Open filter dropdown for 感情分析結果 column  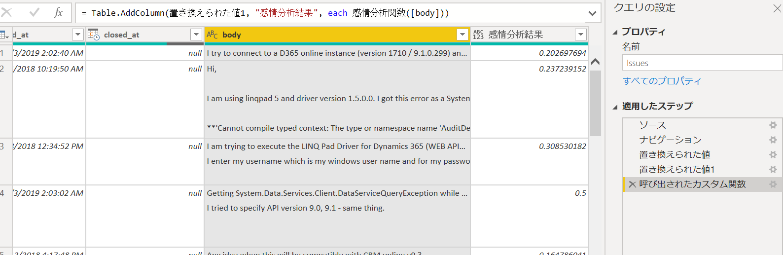581,35
